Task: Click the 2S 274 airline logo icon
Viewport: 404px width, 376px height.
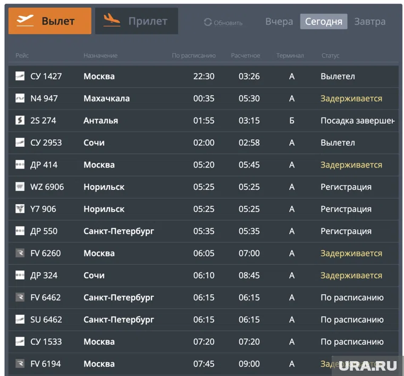Action: [x=20, y=121]
